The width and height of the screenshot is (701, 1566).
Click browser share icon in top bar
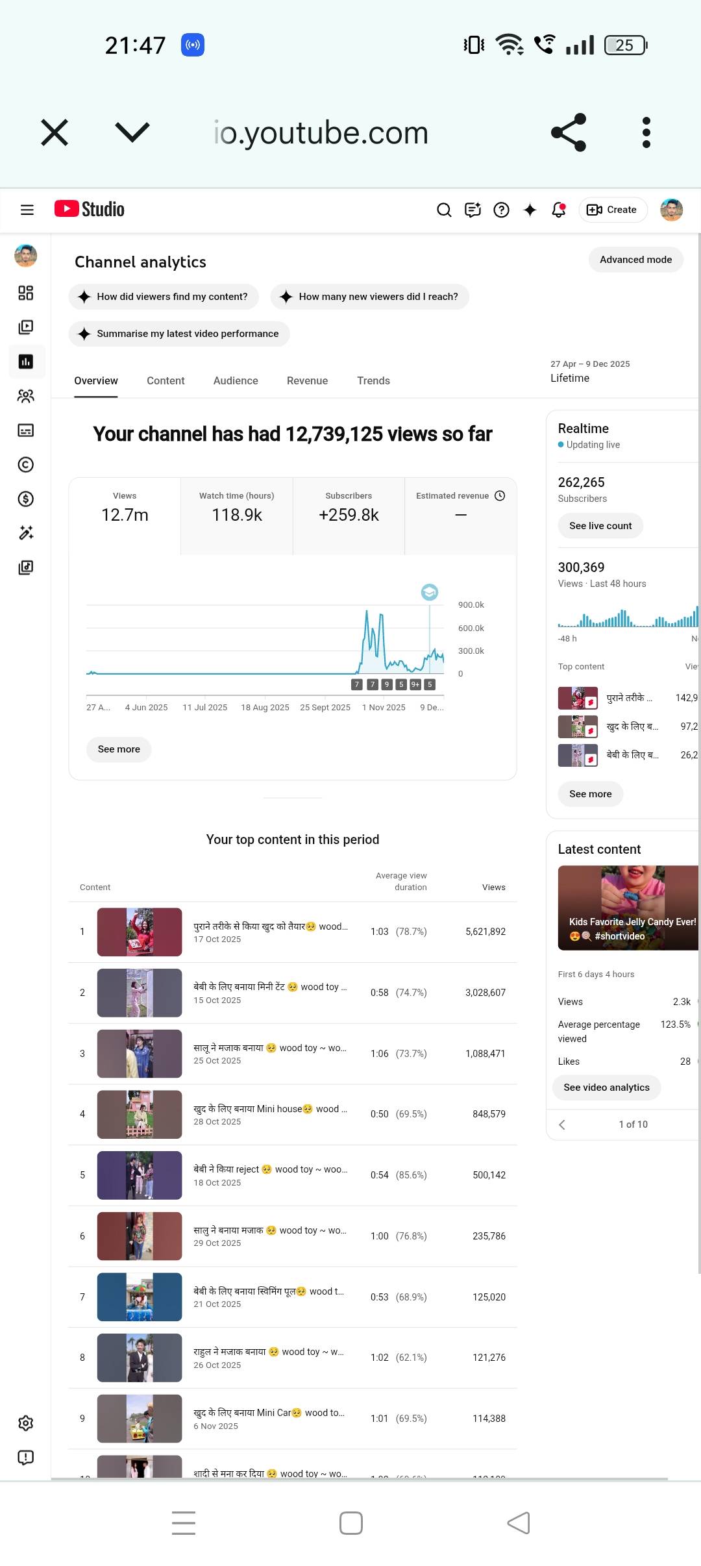(x=569, y=132)
